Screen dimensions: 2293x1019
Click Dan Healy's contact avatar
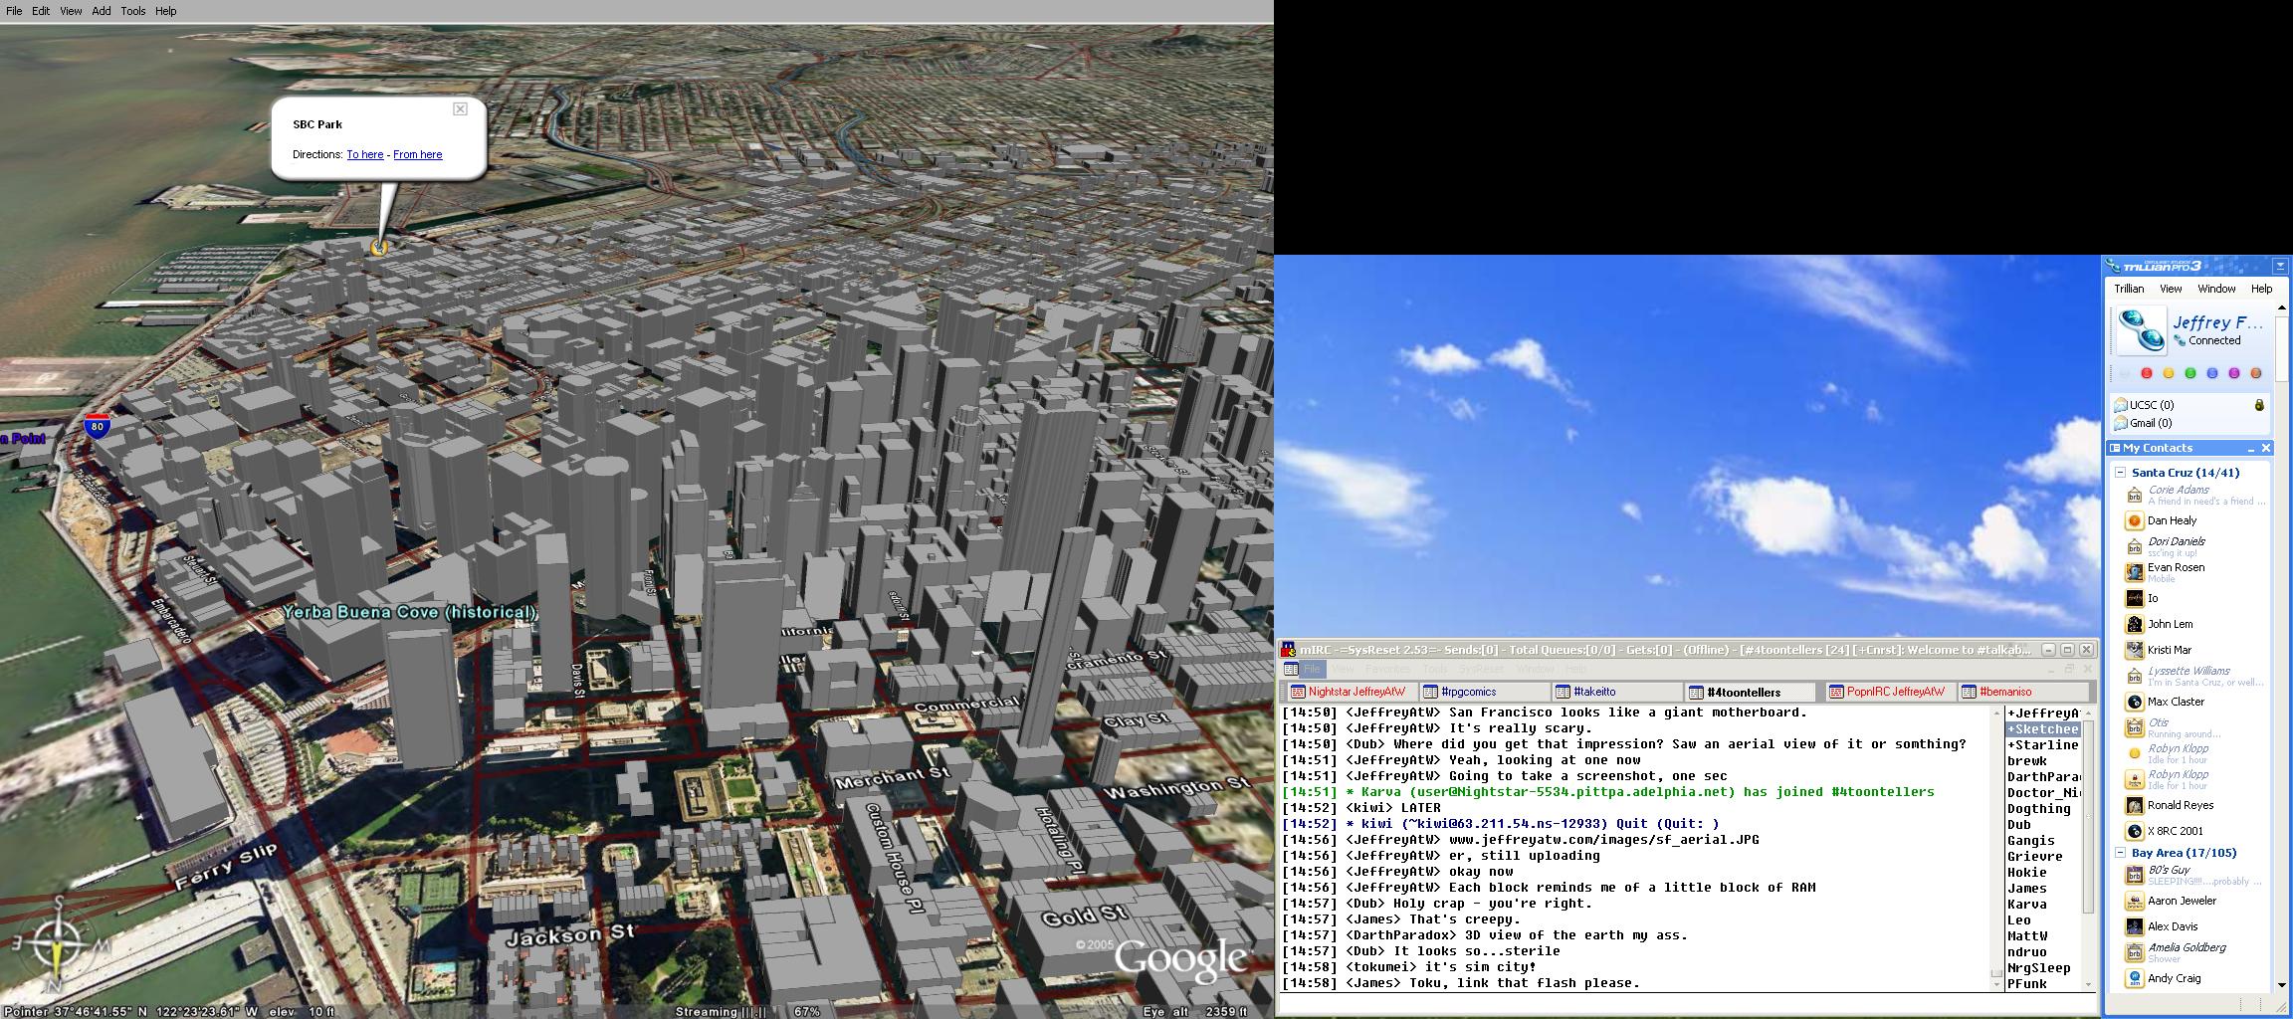(x=2134, y=520)
